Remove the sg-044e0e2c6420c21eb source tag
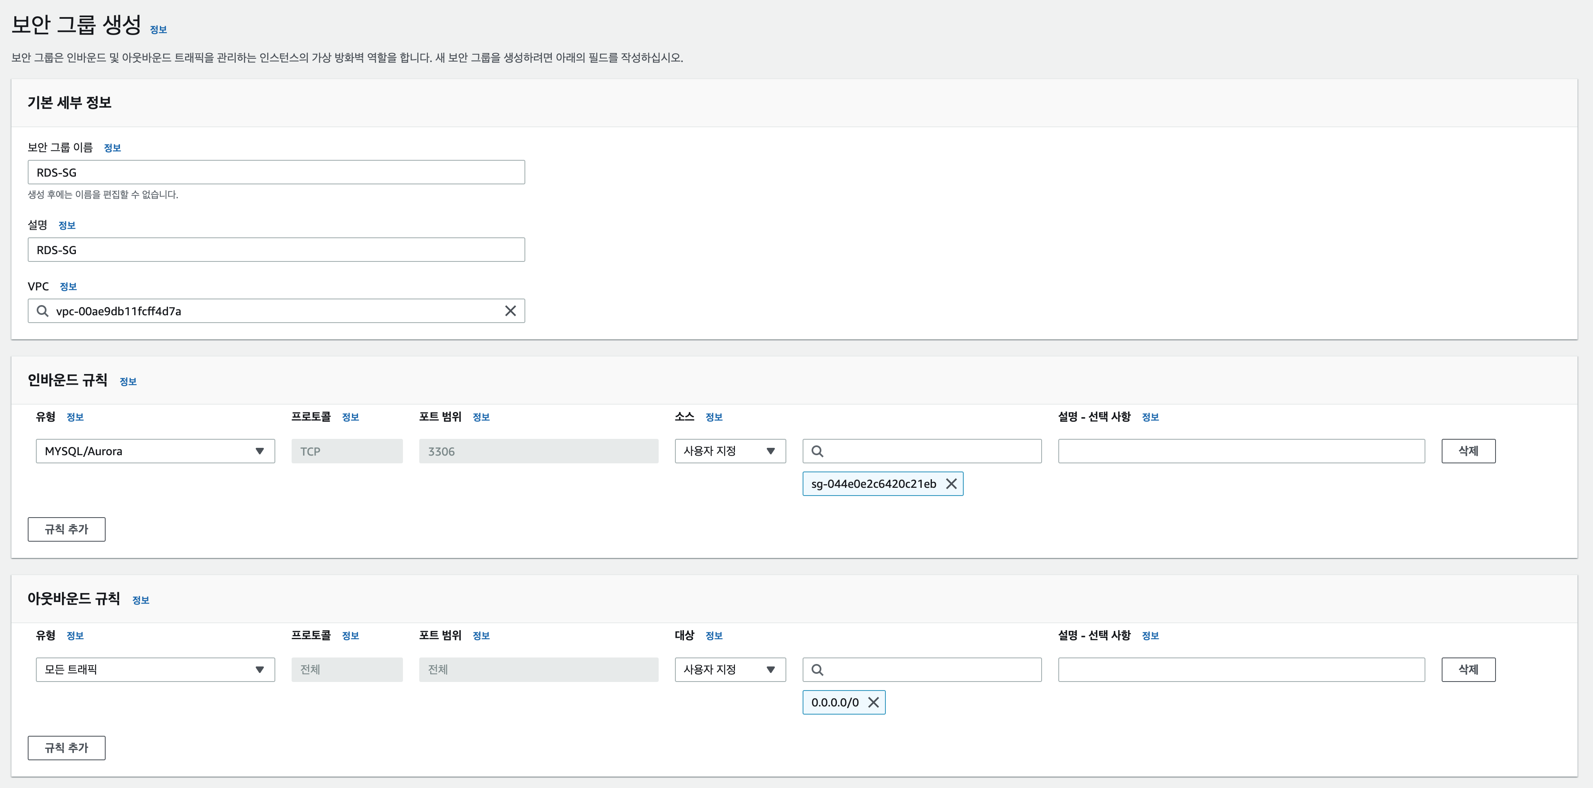Screen dimensions: 1593x788 951,484
